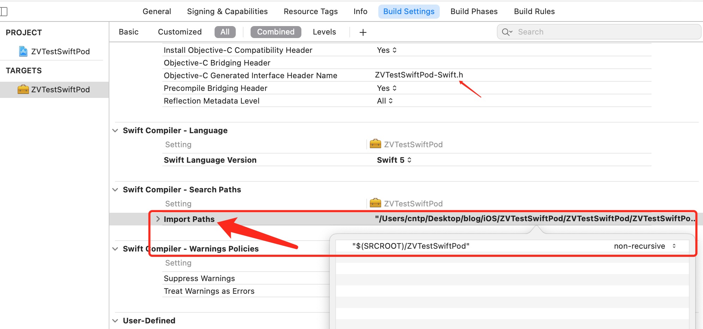
Task: Switch to Signing & Capabilities tab
Action: coord(227,12)
